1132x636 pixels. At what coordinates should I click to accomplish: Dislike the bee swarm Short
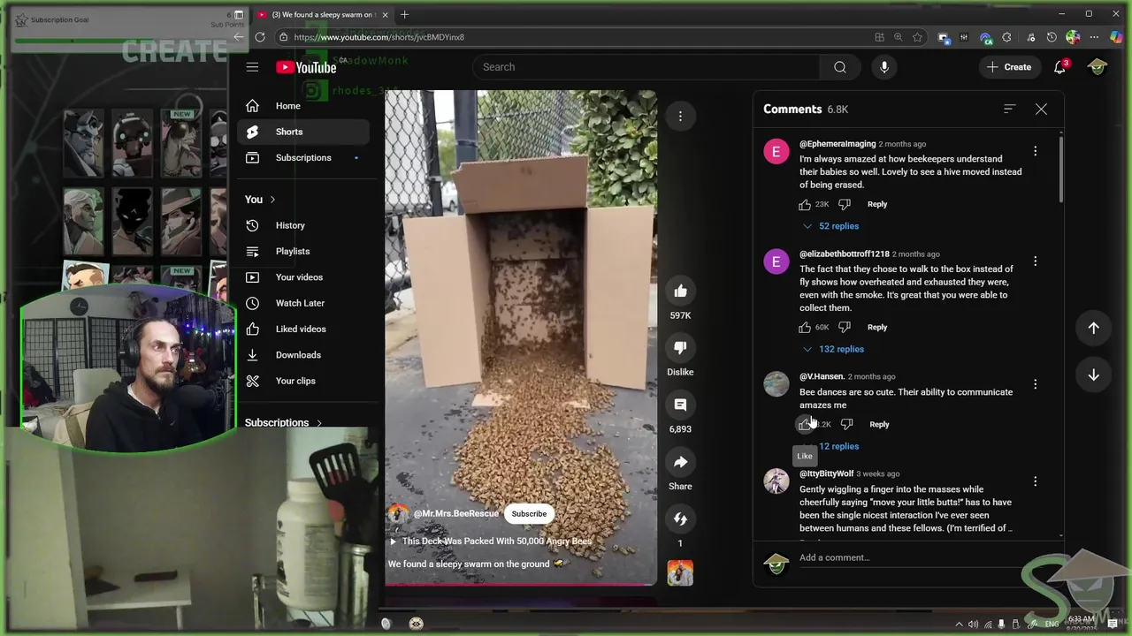[x=680, y=348]
